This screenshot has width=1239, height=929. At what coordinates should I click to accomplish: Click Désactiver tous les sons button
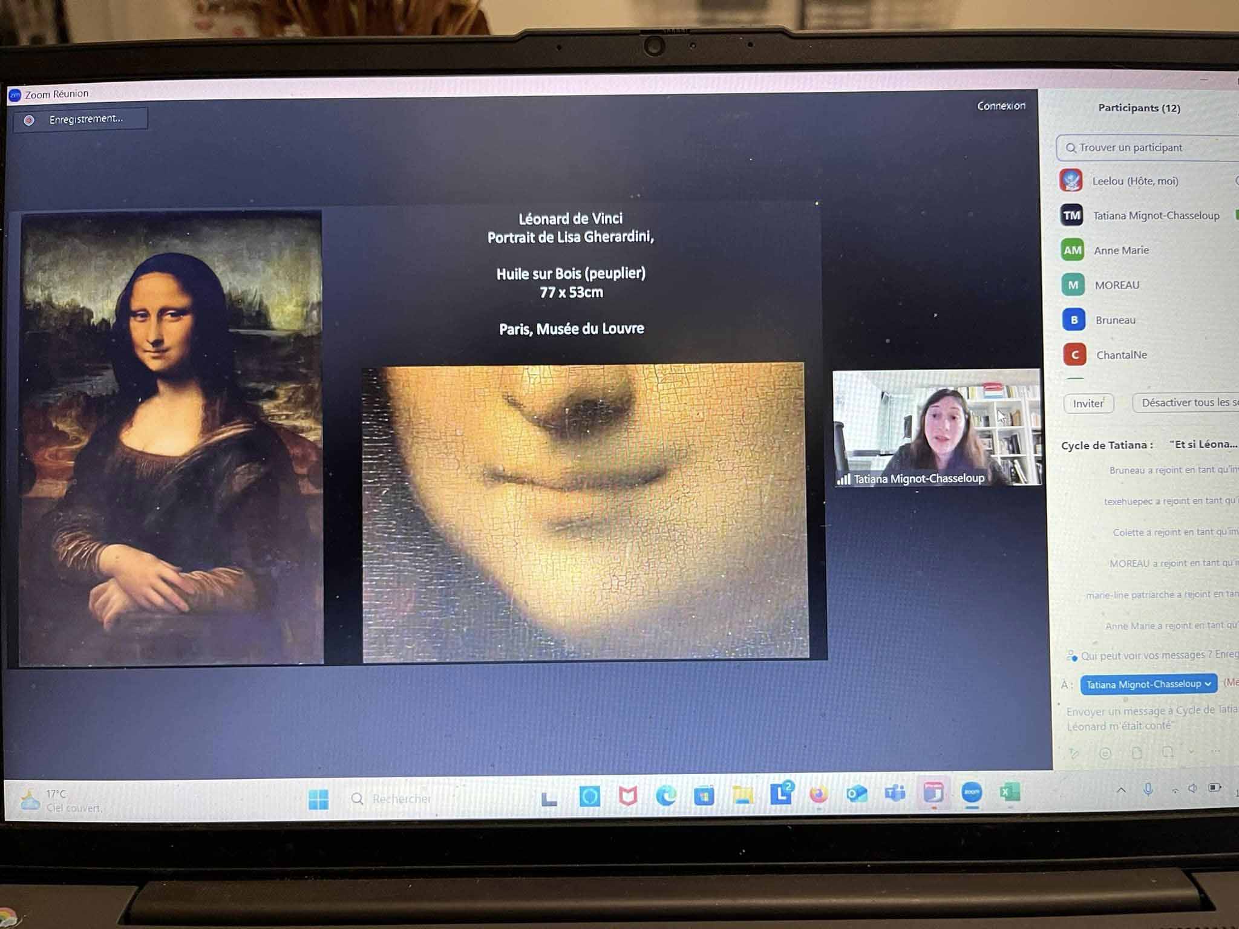(1186, 402)
